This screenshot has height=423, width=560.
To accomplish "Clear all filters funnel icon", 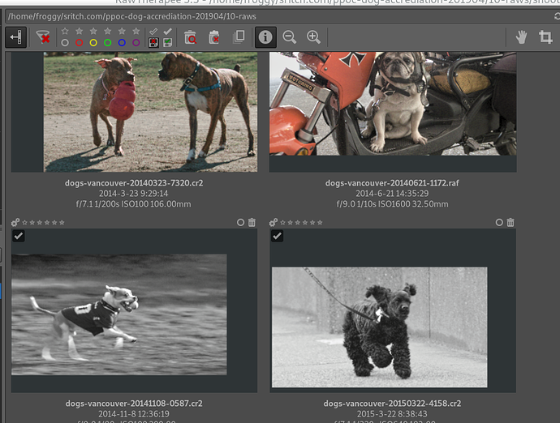I will click(43, 37).
